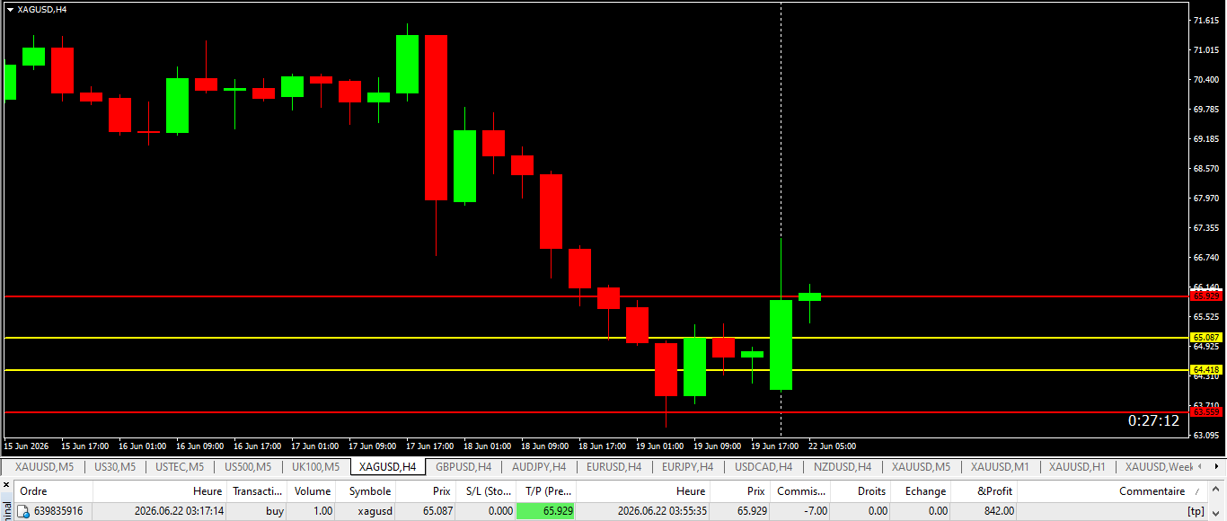Switch to the XAUUSD,H1 chart tab
Viewport: 1227px width, 521px height.
pos(1077,467)
